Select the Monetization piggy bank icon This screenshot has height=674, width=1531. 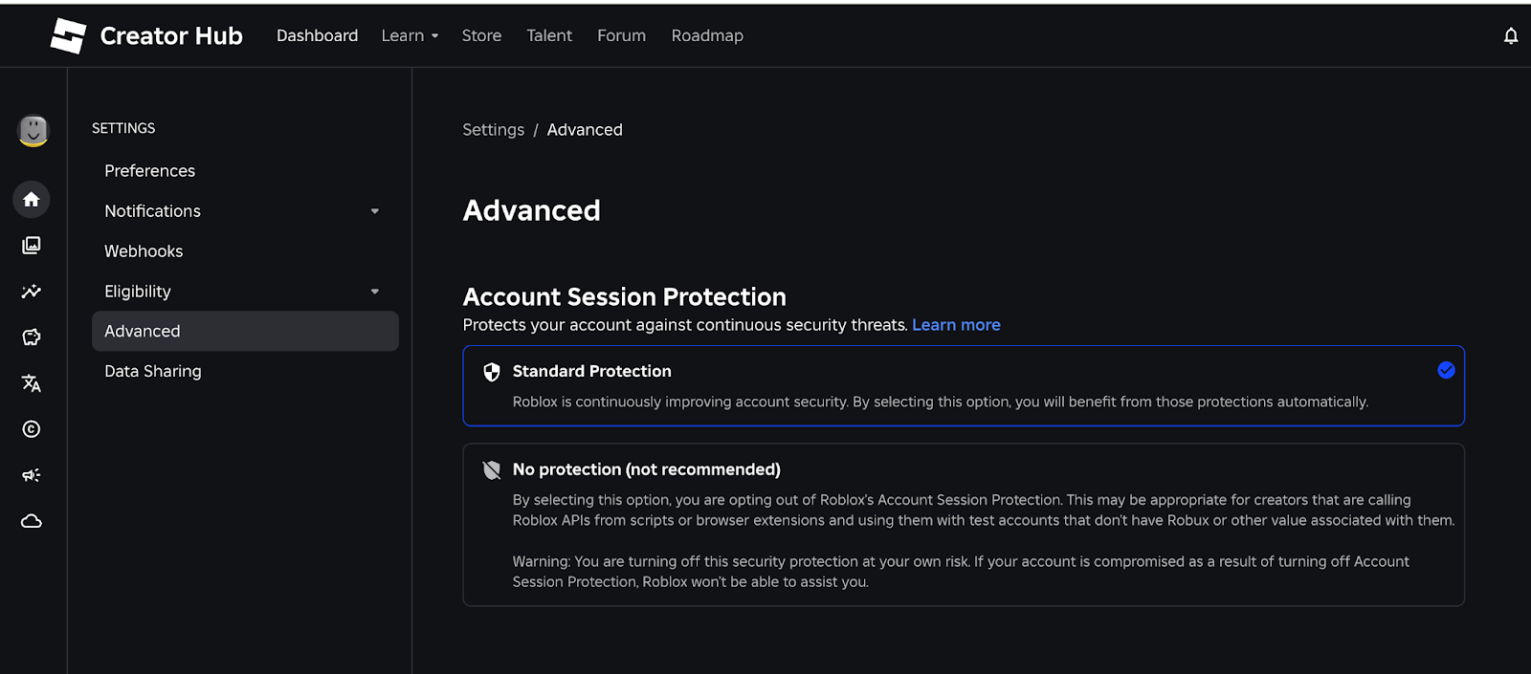coord(32,337)
